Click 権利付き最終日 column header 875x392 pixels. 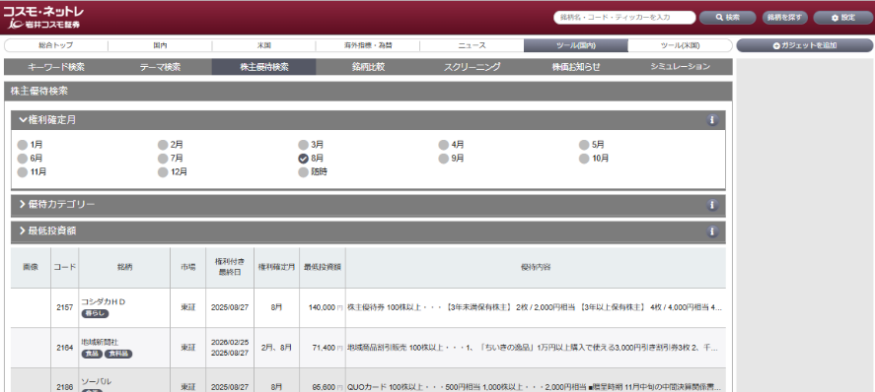tap(229, 268)
